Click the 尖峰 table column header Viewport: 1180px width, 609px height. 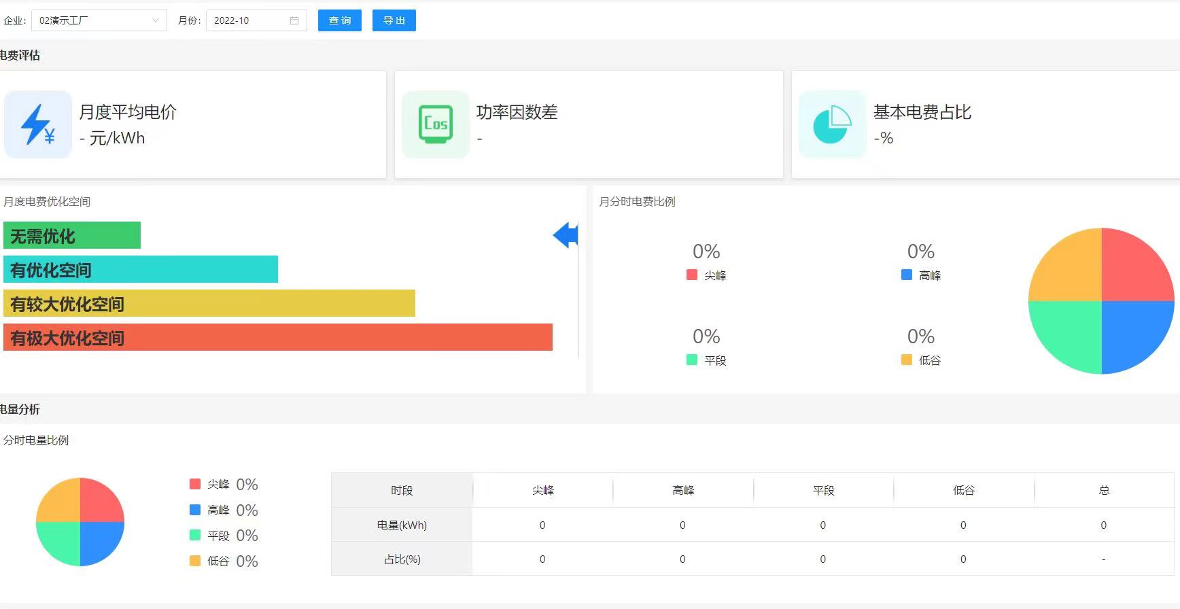tap(542, 490)
